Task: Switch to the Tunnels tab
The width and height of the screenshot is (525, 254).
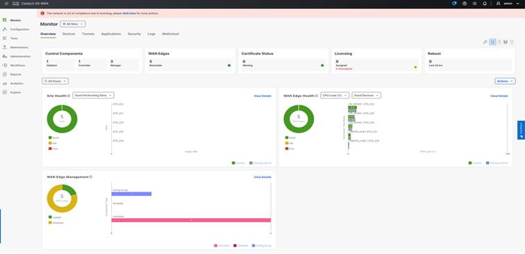Action: point(88,34)
